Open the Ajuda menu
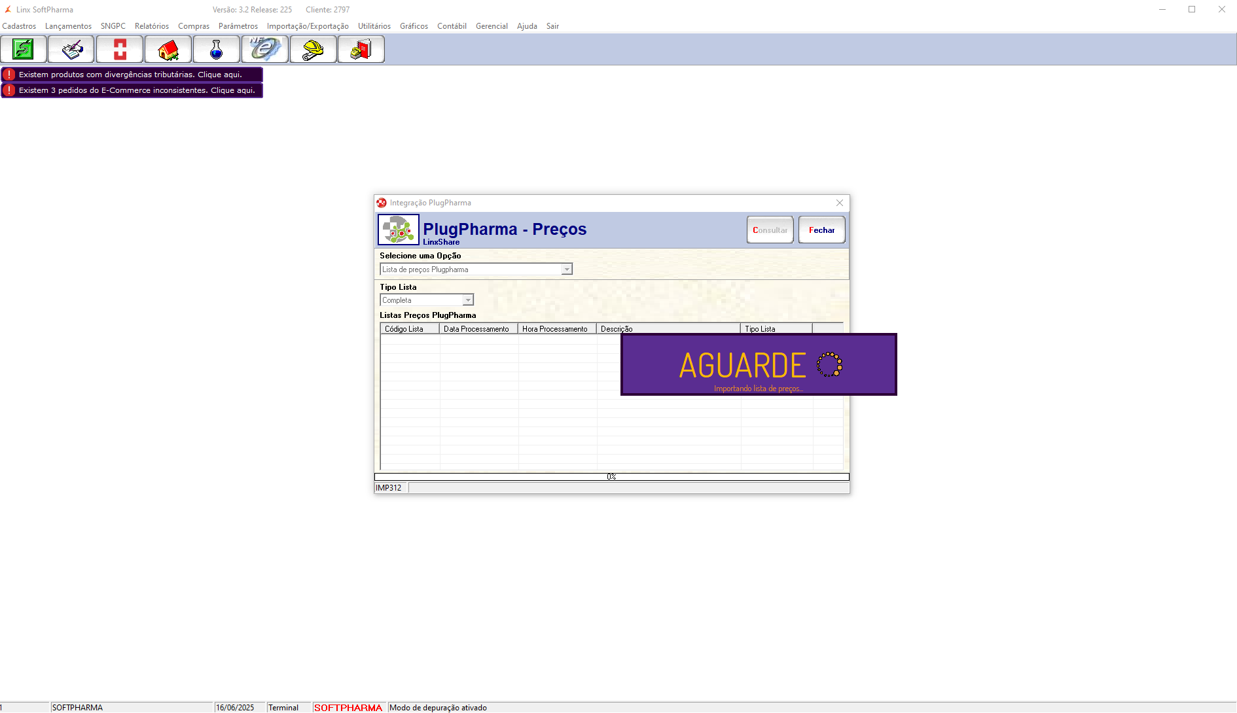 click(527, 26)
